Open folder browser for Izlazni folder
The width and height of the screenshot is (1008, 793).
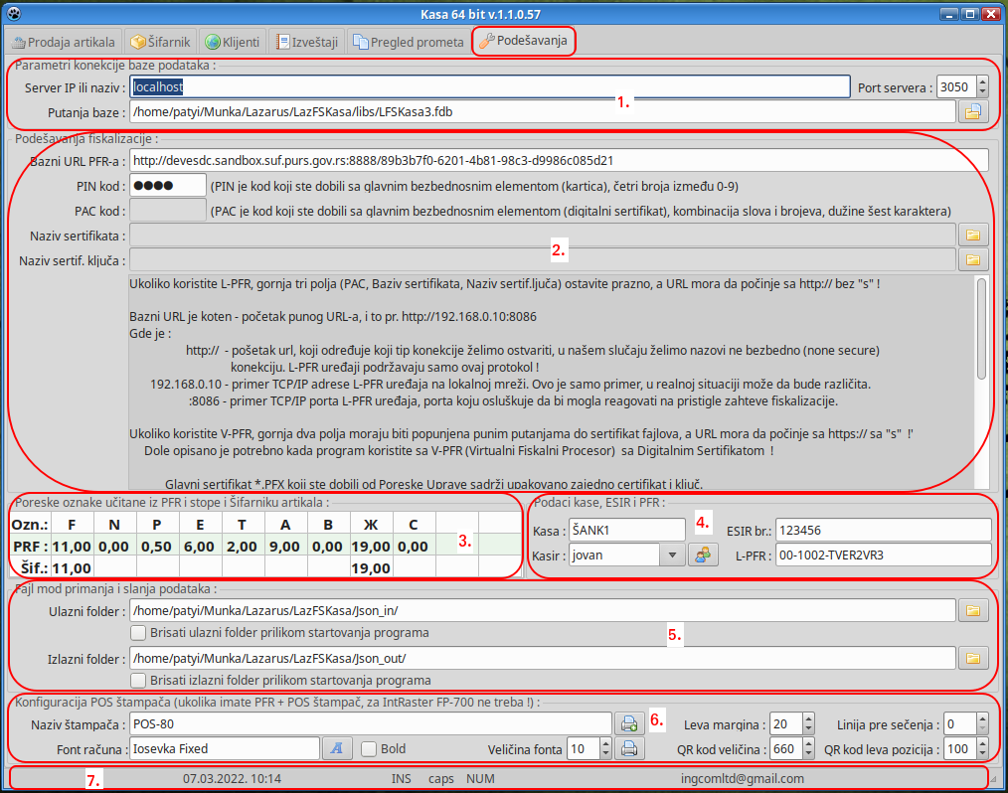973,658
